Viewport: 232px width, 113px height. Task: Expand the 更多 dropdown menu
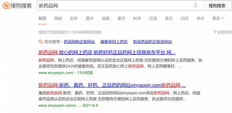tap(218, 18)
